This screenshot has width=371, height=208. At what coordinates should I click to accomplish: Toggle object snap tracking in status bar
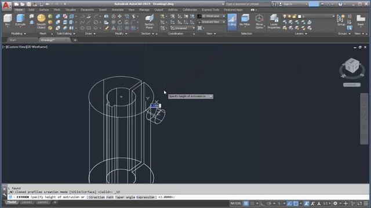coord(289,203)
